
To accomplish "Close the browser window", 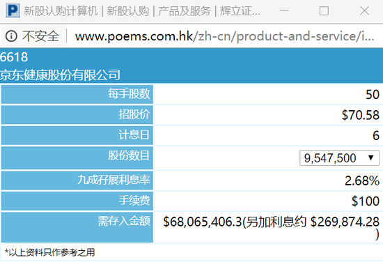I will pos(364,10).
